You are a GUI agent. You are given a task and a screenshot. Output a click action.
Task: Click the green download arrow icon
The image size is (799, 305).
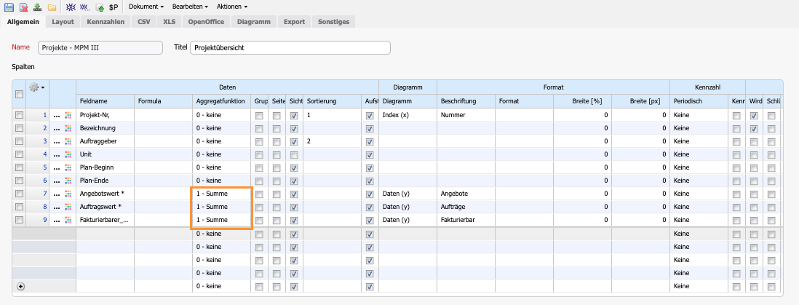click(37, 7)
